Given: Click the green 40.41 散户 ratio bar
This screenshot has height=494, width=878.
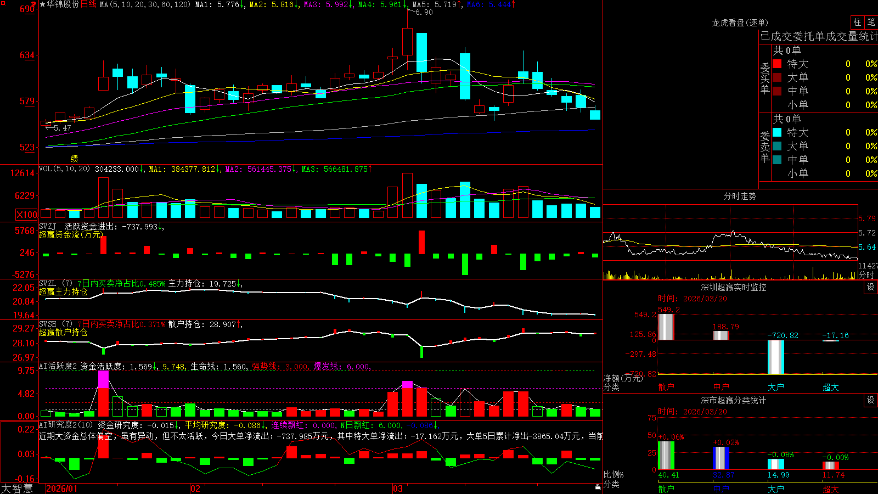Looking at the screenshot, I should [x=666, y=455].
